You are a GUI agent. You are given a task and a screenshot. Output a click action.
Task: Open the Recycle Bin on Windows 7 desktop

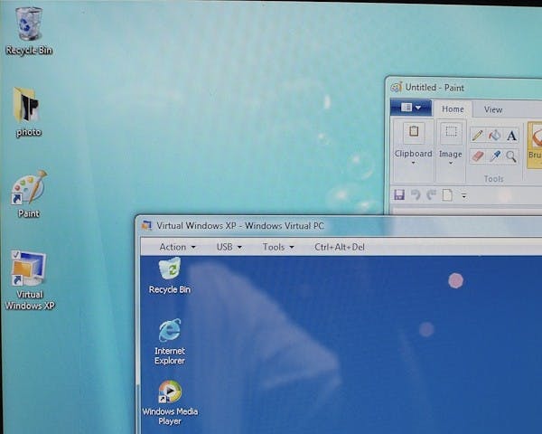pos(29,31)
